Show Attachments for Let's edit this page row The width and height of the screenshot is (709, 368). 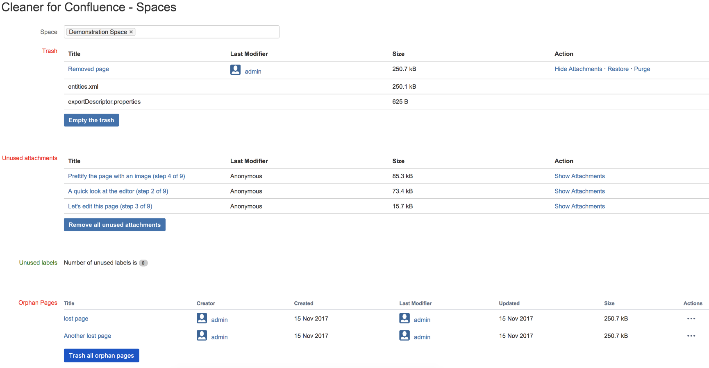pyautogui.click(x=579, y=206)
